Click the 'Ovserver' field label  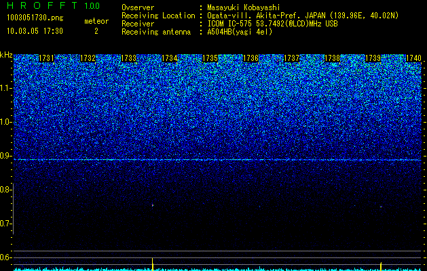point(138,7)
